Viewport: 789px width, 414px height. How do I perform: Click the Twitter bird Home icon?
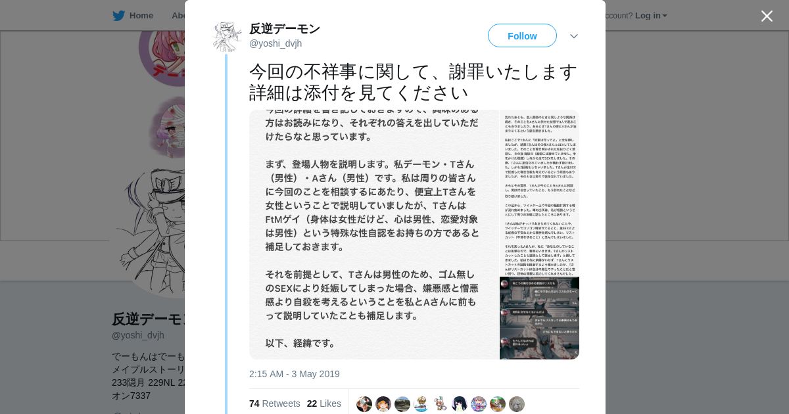[118, 16]
